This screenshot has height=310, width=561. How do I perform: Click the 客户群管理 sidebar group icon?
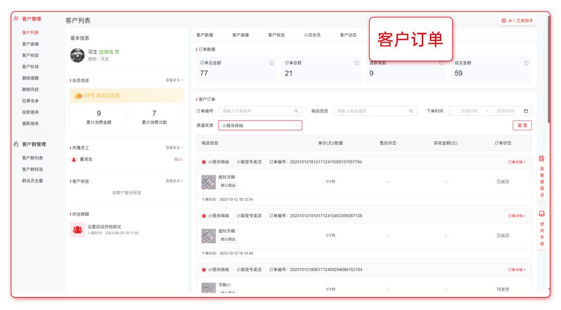[16, 144]
